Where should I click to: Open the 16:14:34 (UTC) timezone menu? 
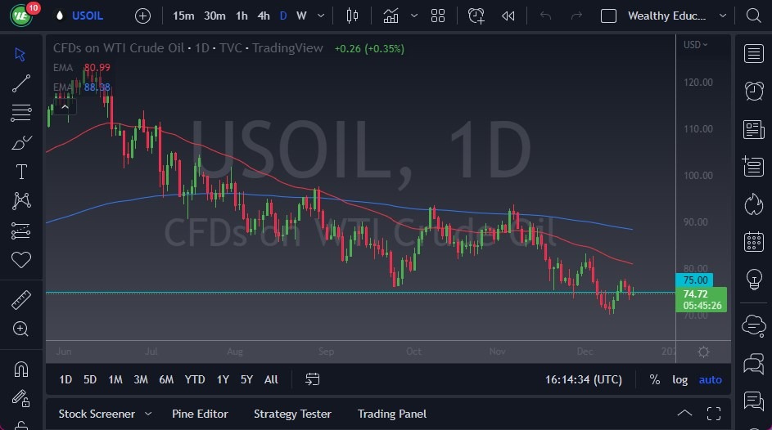[584, 380]
